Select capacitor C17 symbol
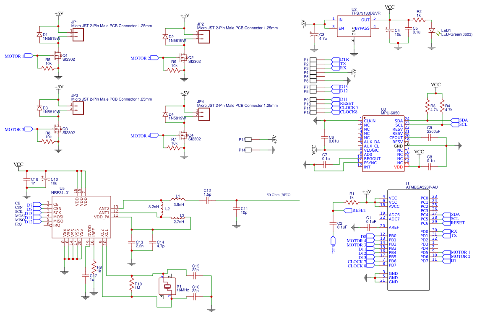 (86, 276)
